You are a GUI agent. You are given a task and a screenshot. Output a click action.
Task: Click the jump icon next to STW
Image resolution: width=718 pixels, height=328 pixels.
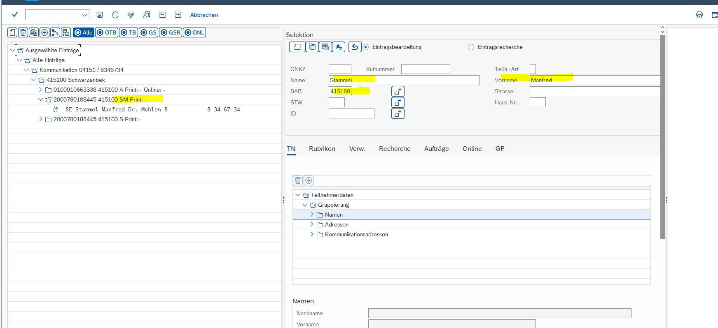pos(398,102)
